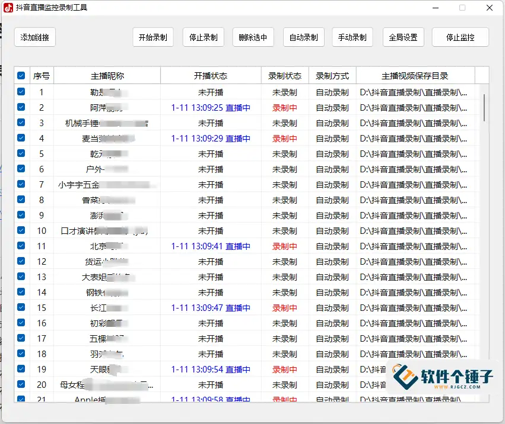Click the 录制状态 column header
Image resolution: width=505 pixels, height=424 pixels.
(x=285, y=76)
